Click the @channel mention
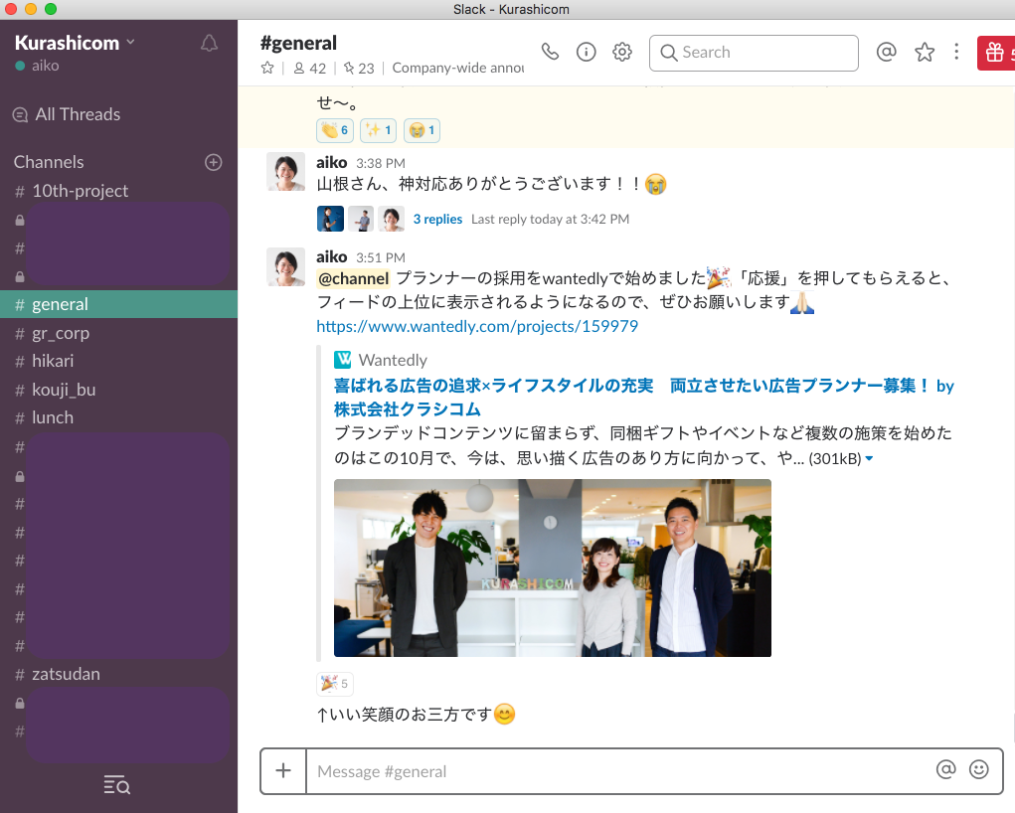This screenshot has width=1015, height=813. [x=354, y=279]
